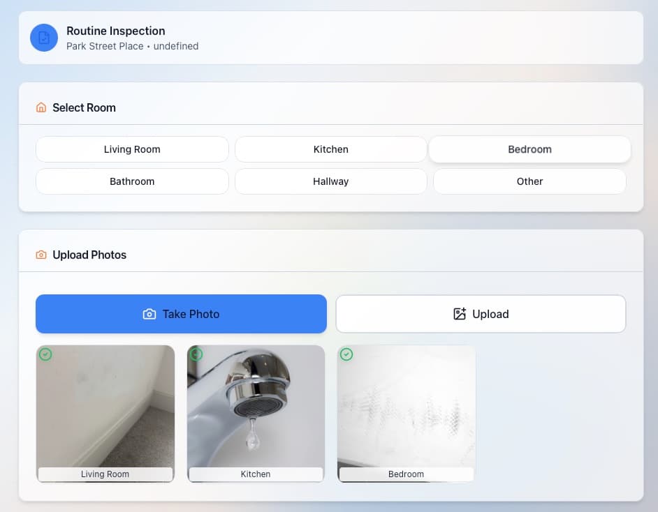Click the image-add icon inside the Upload button
Screen dimensions: 658x512
tap(459, 314)
